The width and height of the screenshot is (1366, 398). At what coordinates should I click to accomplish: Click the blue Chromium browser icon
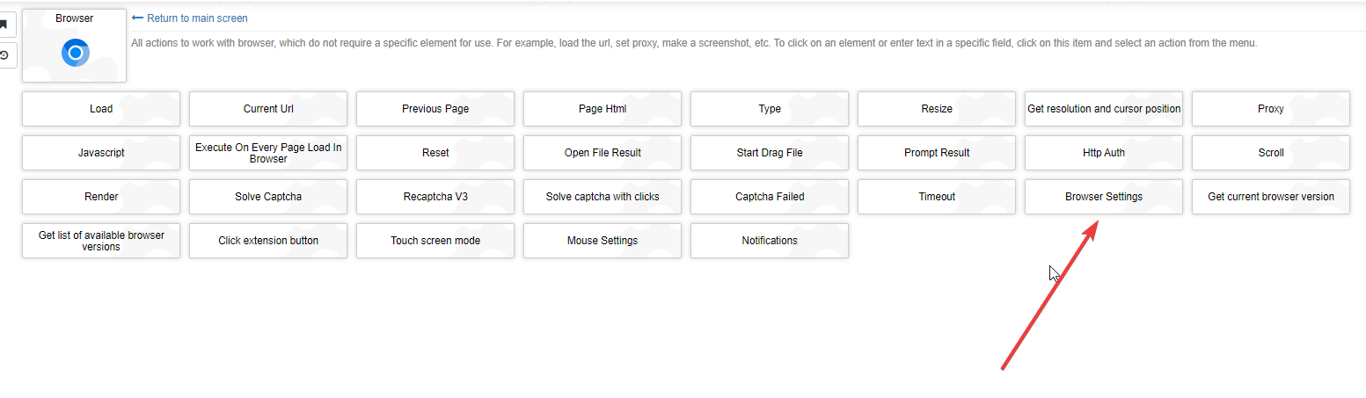point(75,54)
